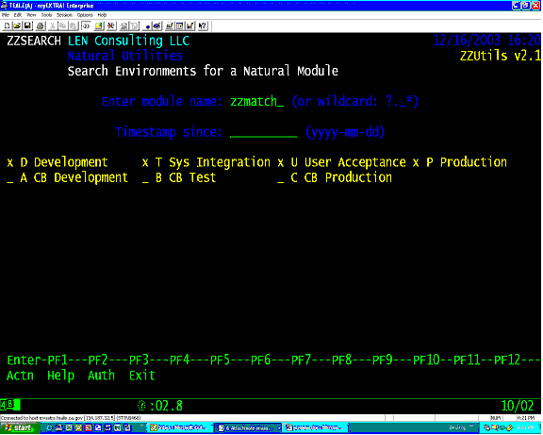
Task: Click the context help arrow-question icon
Action: click(x=203, y=25)
